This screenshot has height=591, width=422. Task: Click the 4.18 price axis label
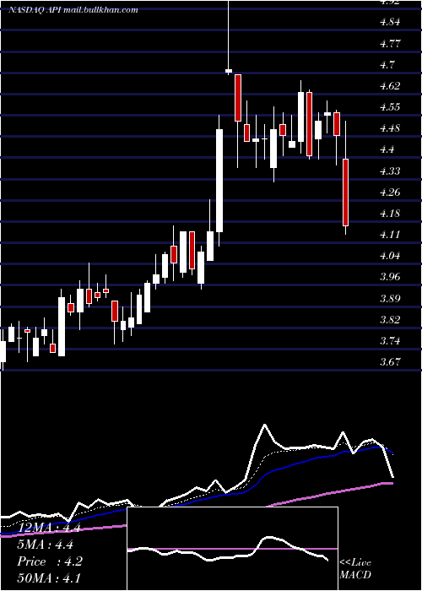point(390,214)
